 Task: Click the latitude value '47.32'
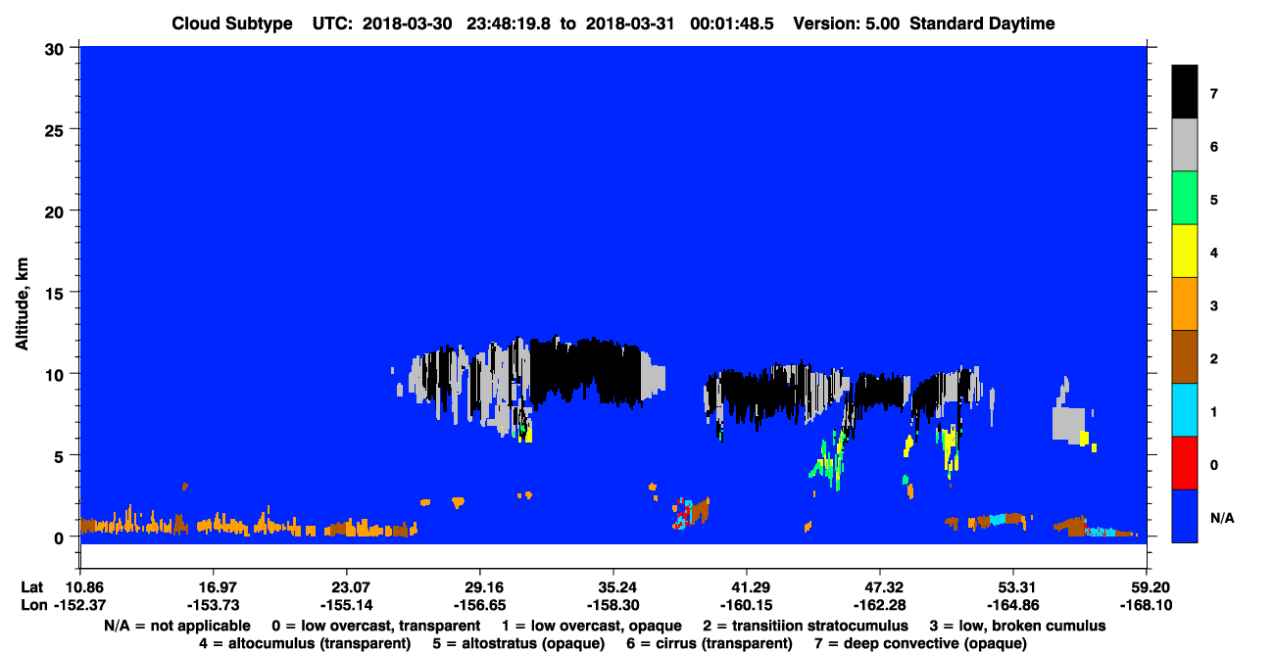(x=880, y=587)
